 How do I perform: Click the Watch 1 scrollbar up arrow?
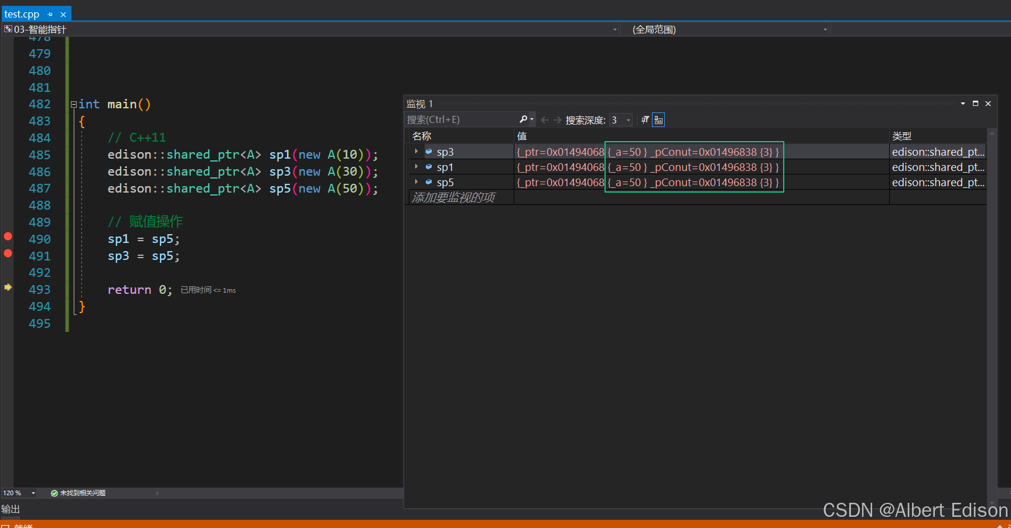[992, 133]
